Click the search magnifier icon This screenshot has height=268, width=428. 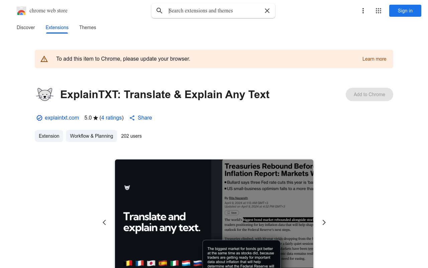pyautogui.click(x=159, y=11)
